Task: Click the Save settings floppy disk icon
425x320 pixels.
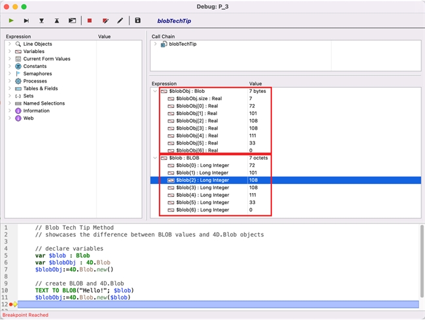Action: point(138,21)
